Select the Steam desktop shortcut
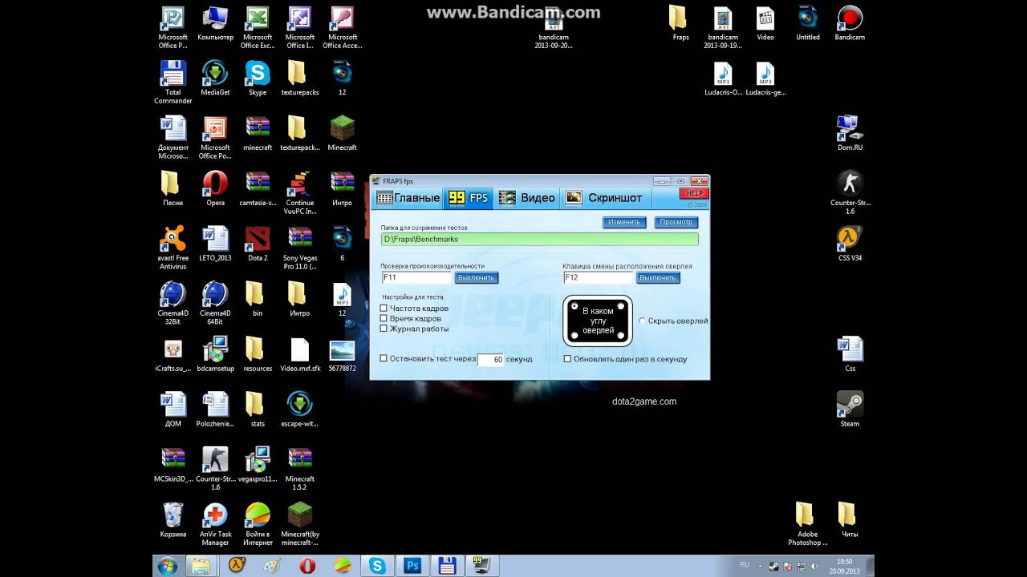Image resolution: width=1027 pixels, height=577 pixels. click(850, 410)
